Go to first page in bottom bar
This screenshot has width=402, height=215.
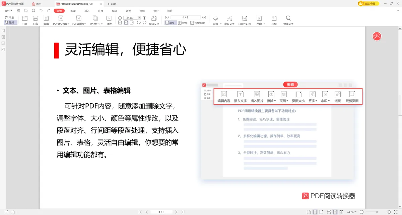coord(140,212)
